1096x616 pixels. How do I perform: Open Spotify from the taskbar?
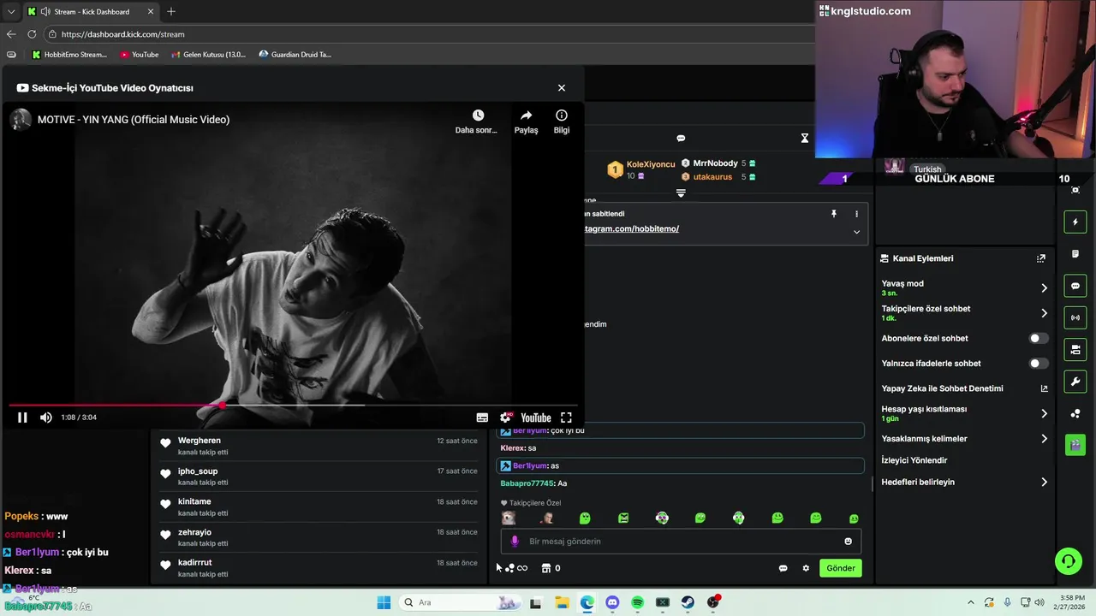637,603
